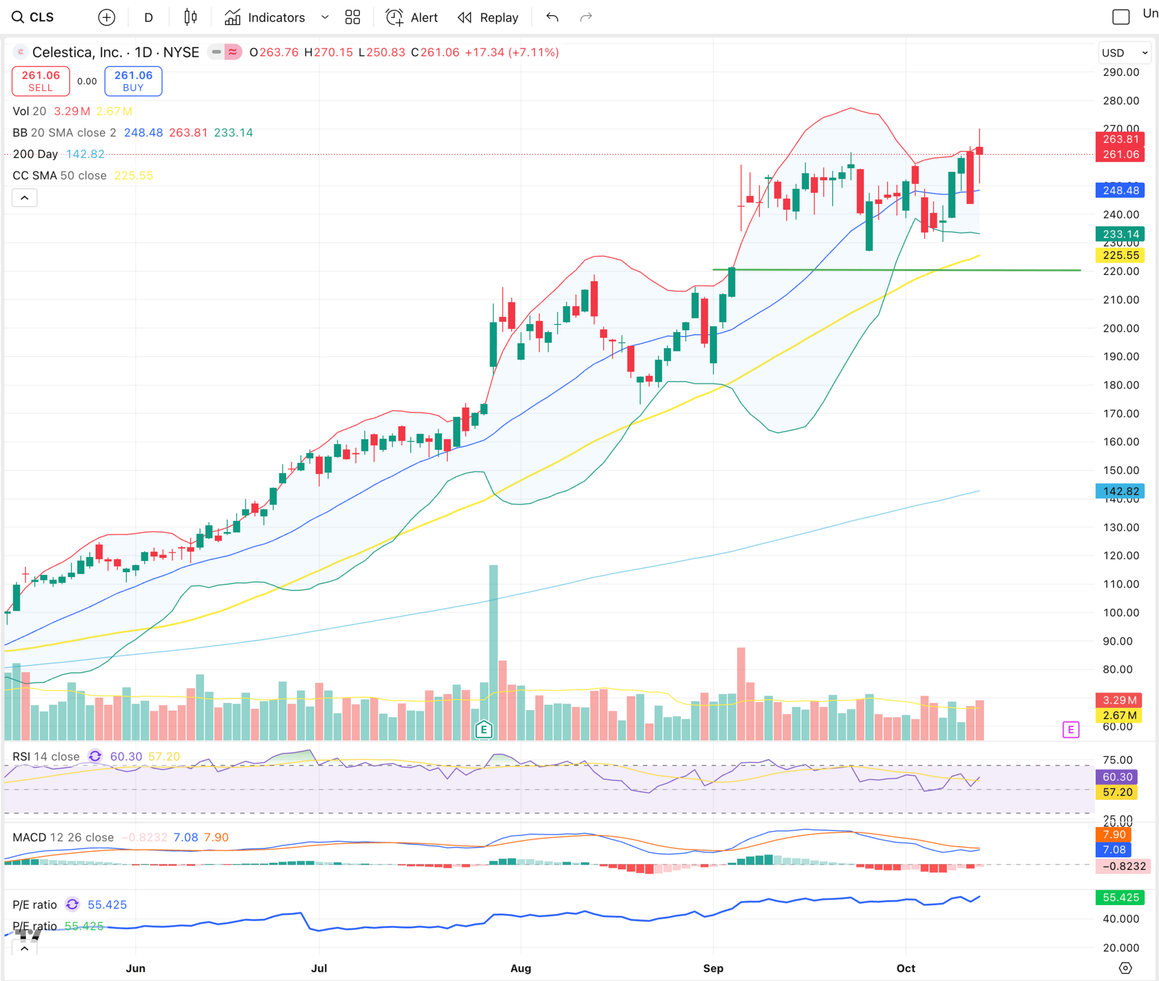Click the undo arrow icon

[552, 17]
